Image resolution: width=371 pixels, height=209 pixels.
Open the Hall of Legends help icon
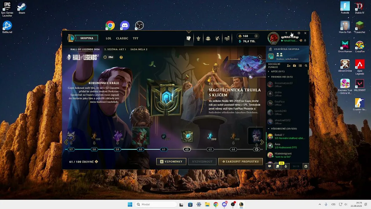tap(121, 57)
